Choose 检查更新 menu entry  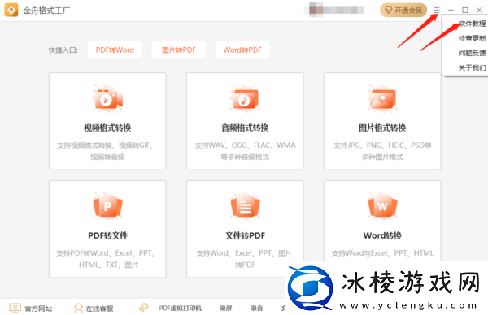tap(472, 38)
